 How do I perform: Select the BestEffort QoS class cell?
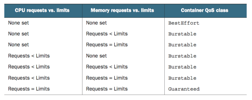pyautogui.click(x=184, y=23)
